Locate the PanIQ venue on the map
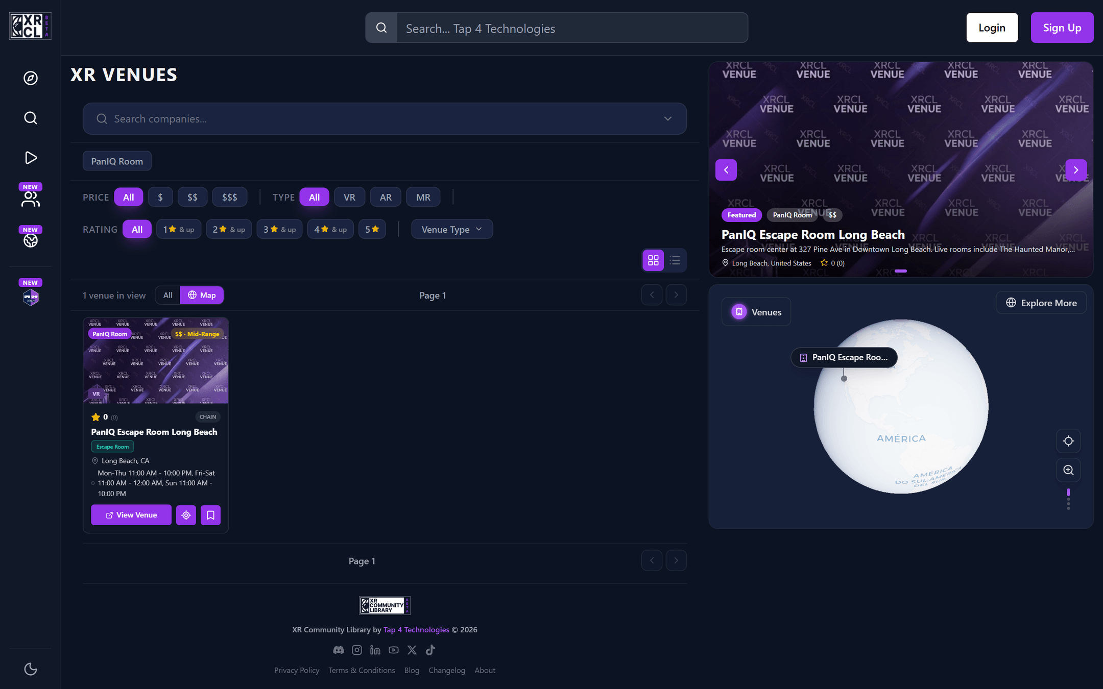This screenshot has width=1103, height=689. (186, 515)
